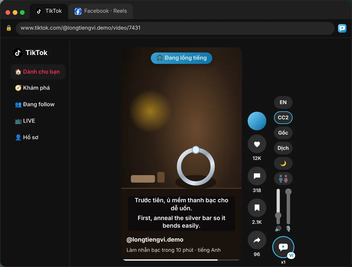The height and width of the screenshot is (267, 352).
Task: Maximize the window with the green button
Action: point(22,13)
